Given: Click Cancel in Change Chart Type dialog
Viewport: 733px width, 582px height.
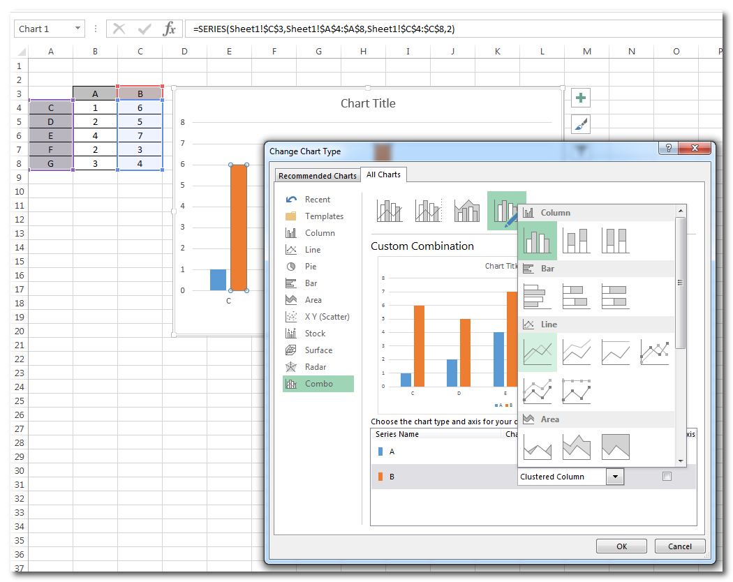Looking at the screenshot, I should pyautogui.click(x=680, y=546).
